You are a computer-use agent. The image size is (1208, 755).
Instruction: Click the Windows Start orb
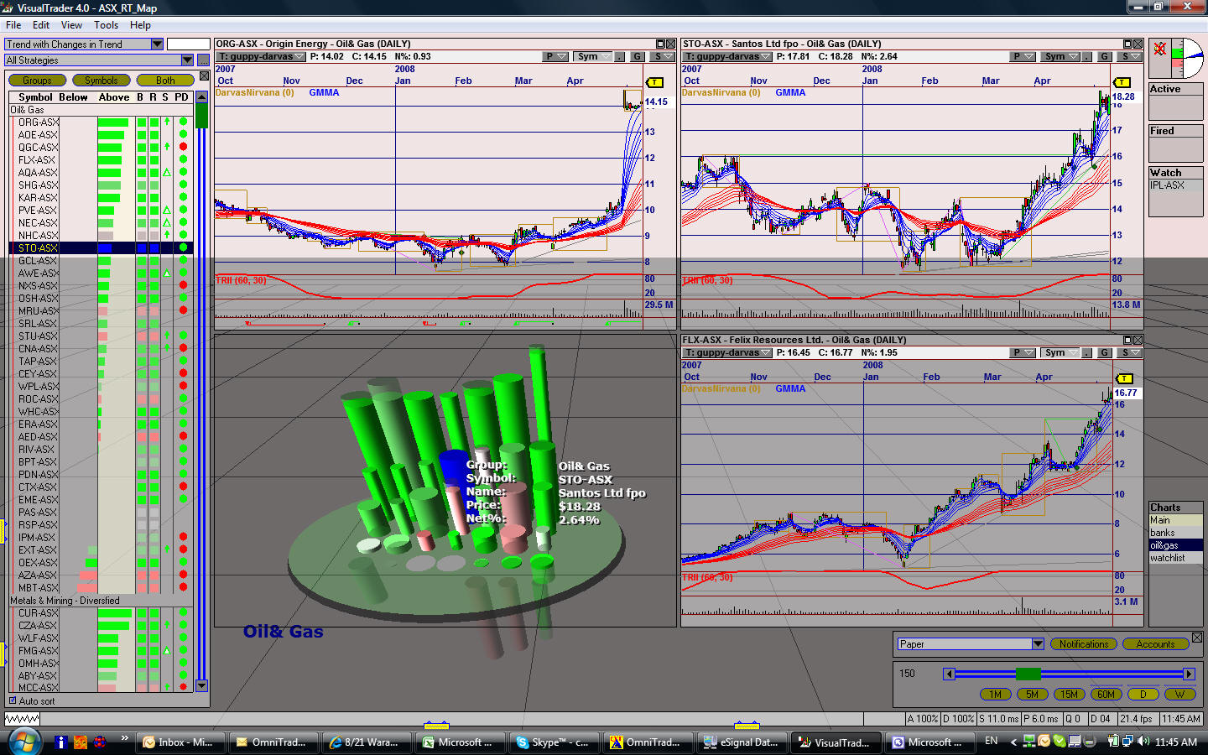(24, 742)
